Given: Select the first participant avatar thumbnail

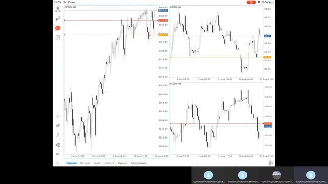Looking at the screenshot, I should (209, 175).
